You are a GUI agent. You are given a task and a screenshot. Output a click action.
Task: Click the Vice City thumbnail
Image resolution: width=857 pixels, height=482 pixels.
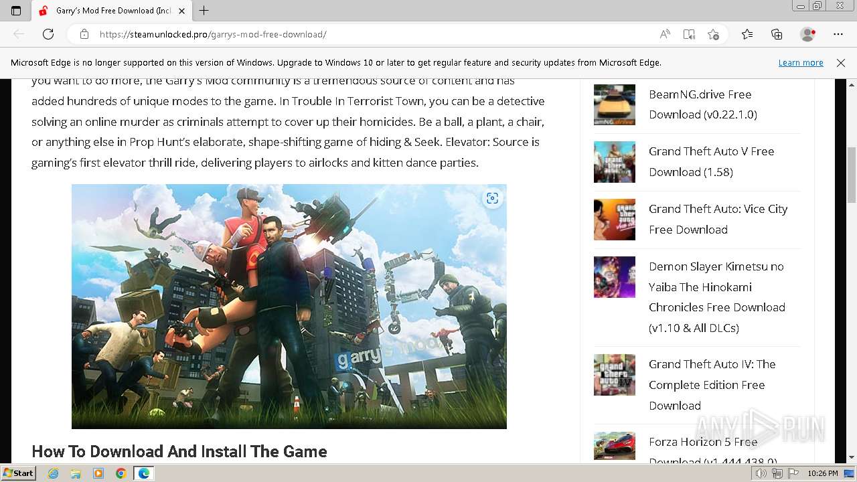[615, 220]
